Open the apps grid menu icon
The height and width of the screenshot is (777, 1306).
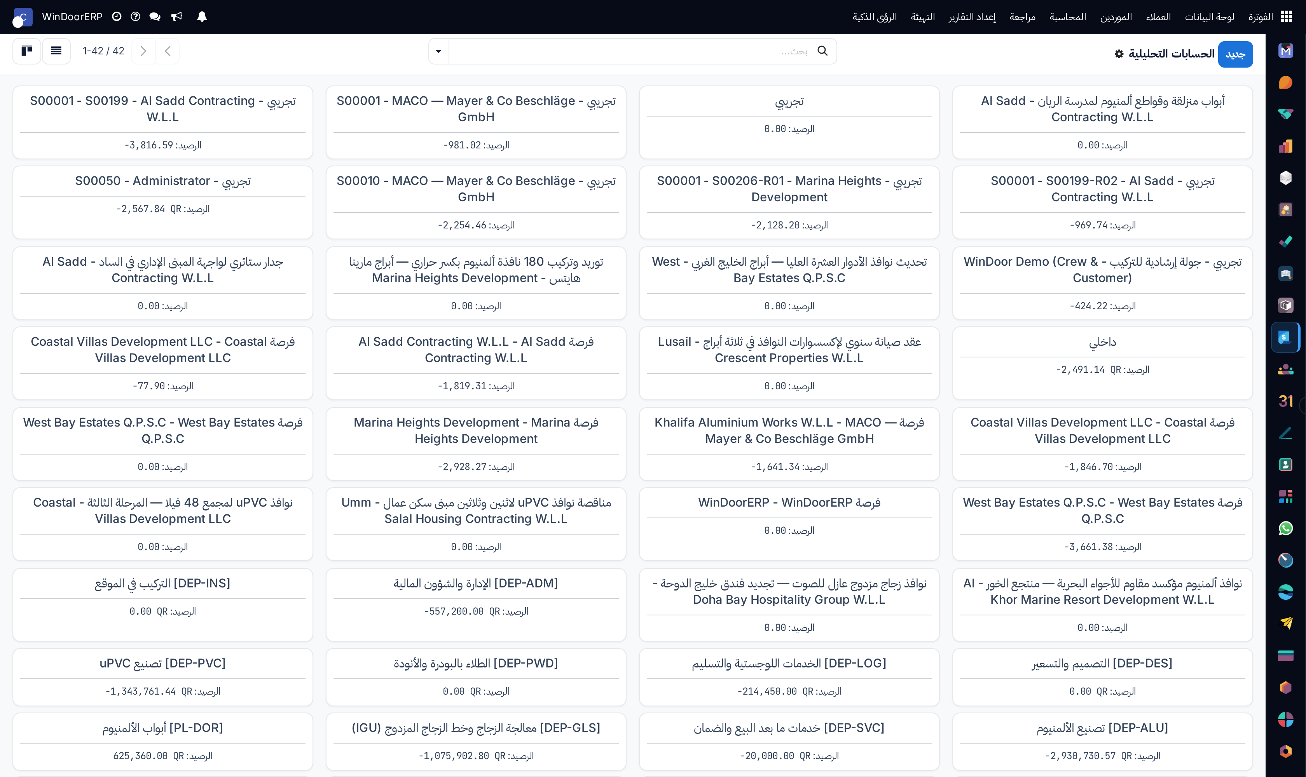click(x=1286, y=17)
